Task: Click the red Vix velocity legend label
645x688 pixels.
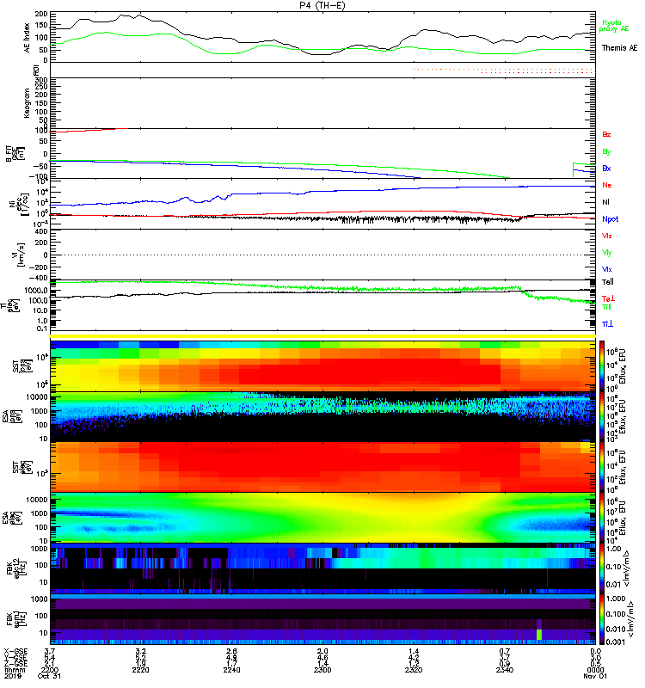Action: (x=607, y=236)
